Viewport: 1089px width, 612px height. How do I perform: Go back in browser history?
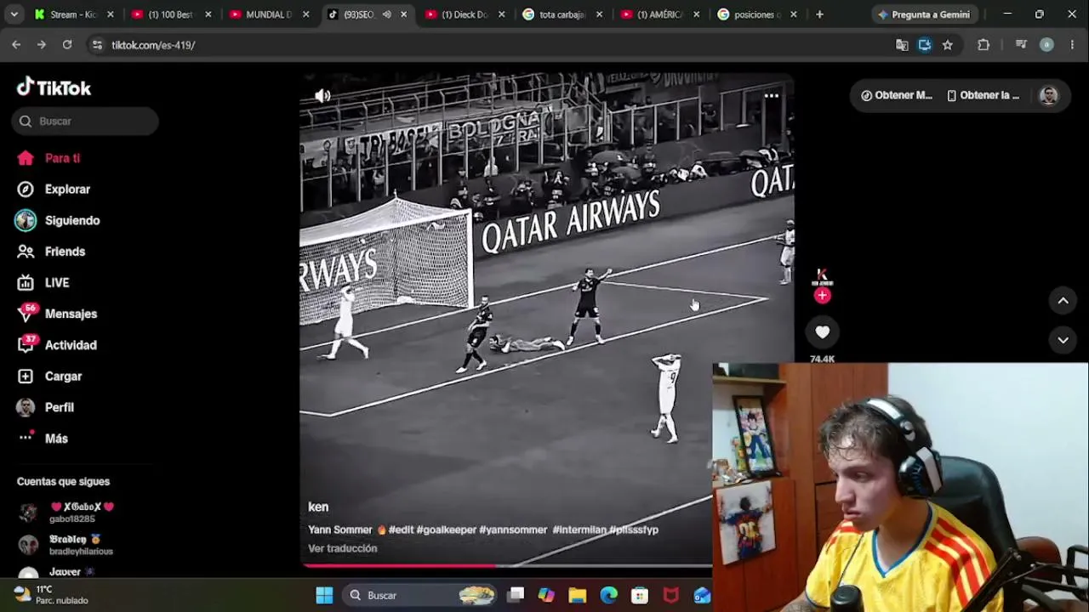tap(16, 45)
